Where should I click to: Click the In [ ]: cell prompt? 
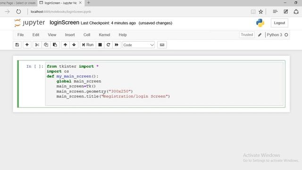[34, 67]
